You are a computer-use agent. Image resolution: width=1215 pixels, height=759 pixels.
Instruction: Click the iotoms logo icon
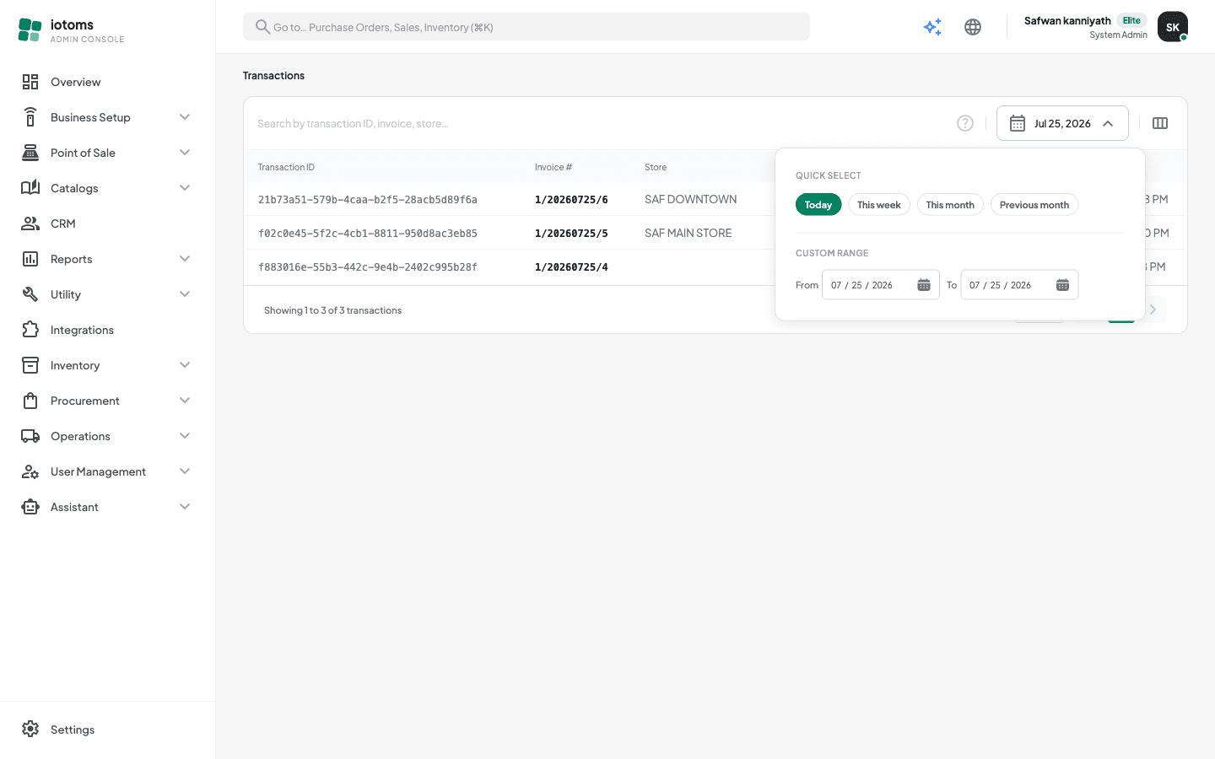30,30
